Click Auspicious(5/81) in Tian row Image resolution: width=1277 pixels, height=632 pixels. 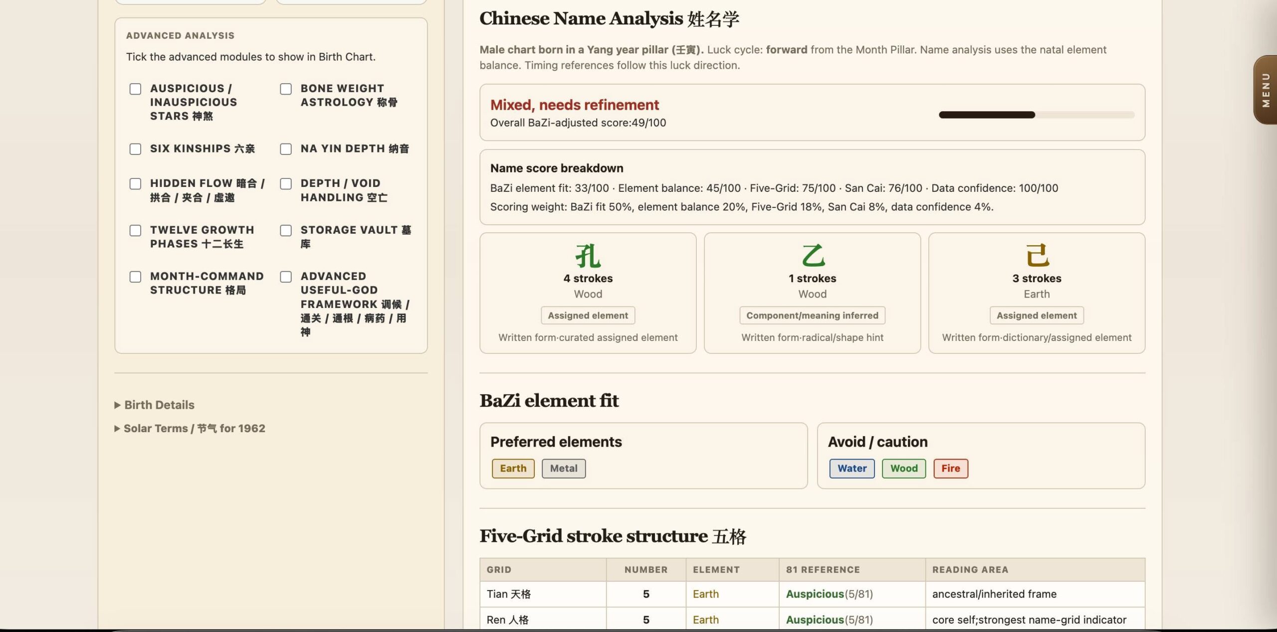830,594
